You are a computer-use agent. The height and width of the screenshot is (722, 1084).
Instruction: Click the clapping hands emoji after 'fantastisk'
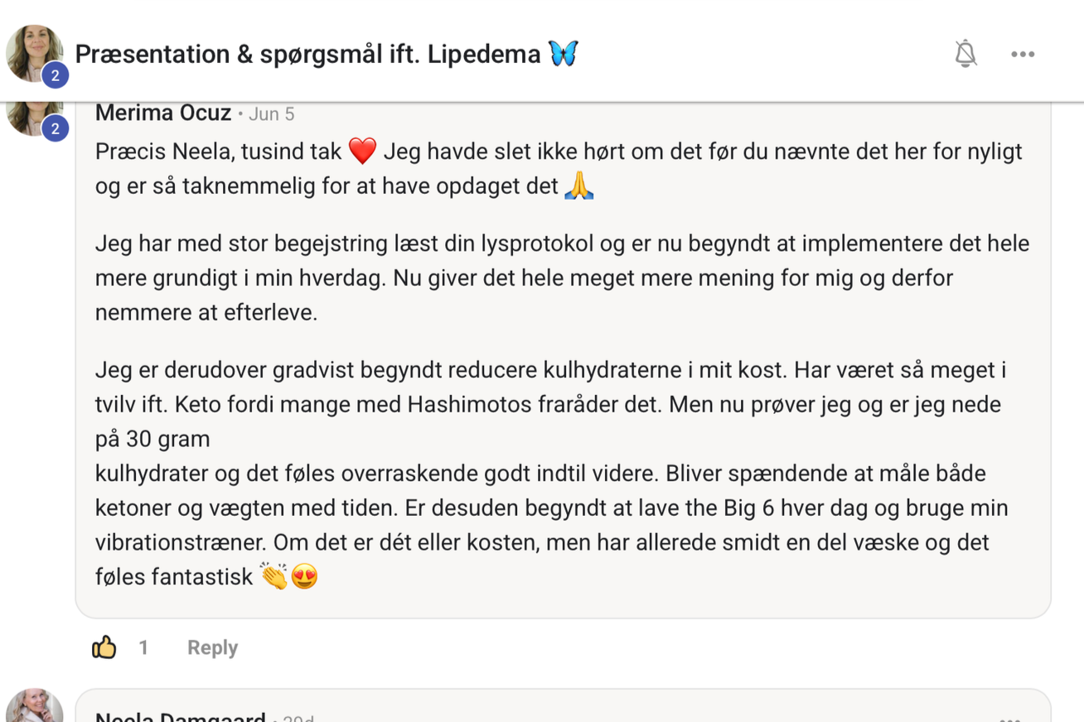point(273,575)
